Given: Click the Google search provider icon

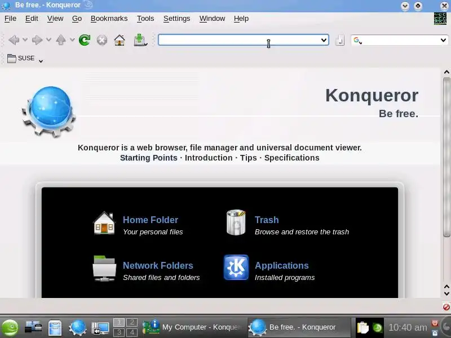Looking at the screenshot, I should 357,40.
